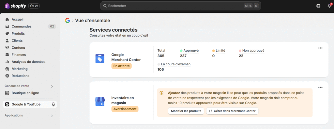The height and width of the screenshot is (129, 334).
Task: Click the Accueil home icon
Action: (x=7, y=19)
